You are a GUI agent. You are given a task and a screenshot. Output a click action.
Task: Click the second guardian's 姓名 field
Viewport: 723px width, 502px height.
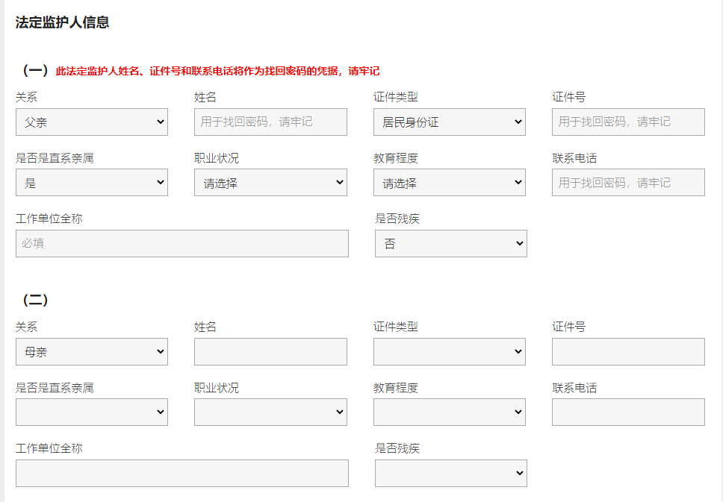[x=270, y=351]
